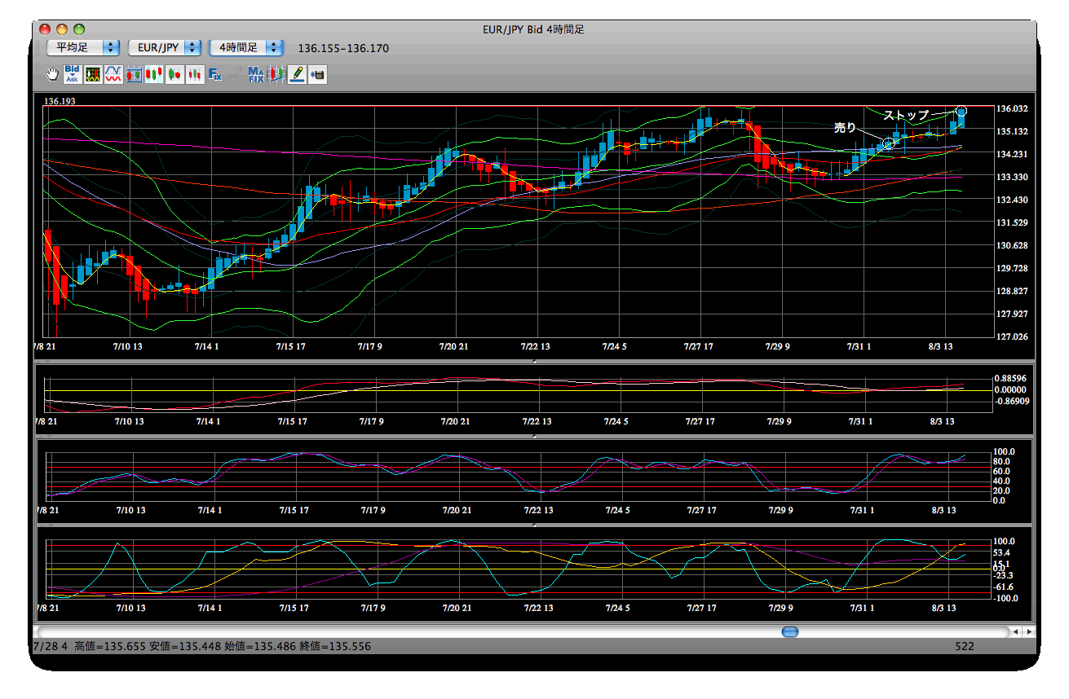1069x699 pixels.
Task: Open the EUR/JPY currency pair dropdown
Action: pyautogui.click(x=166, y=48)
